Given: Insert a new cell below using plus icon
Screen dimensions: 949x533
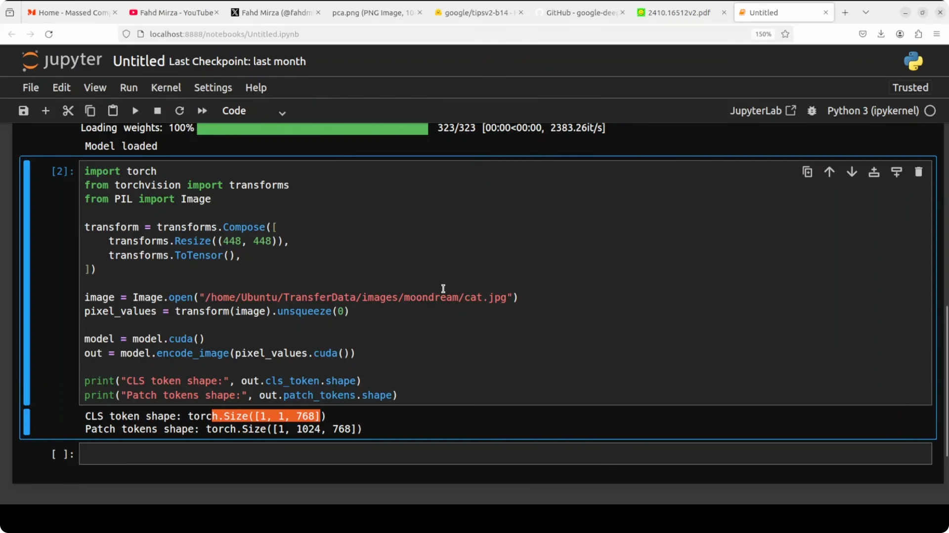Looking at the screenshot, I should click(45, 111).
